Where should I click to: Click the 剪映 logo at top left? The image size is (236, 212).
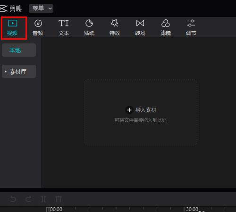[x=11, y=8]
